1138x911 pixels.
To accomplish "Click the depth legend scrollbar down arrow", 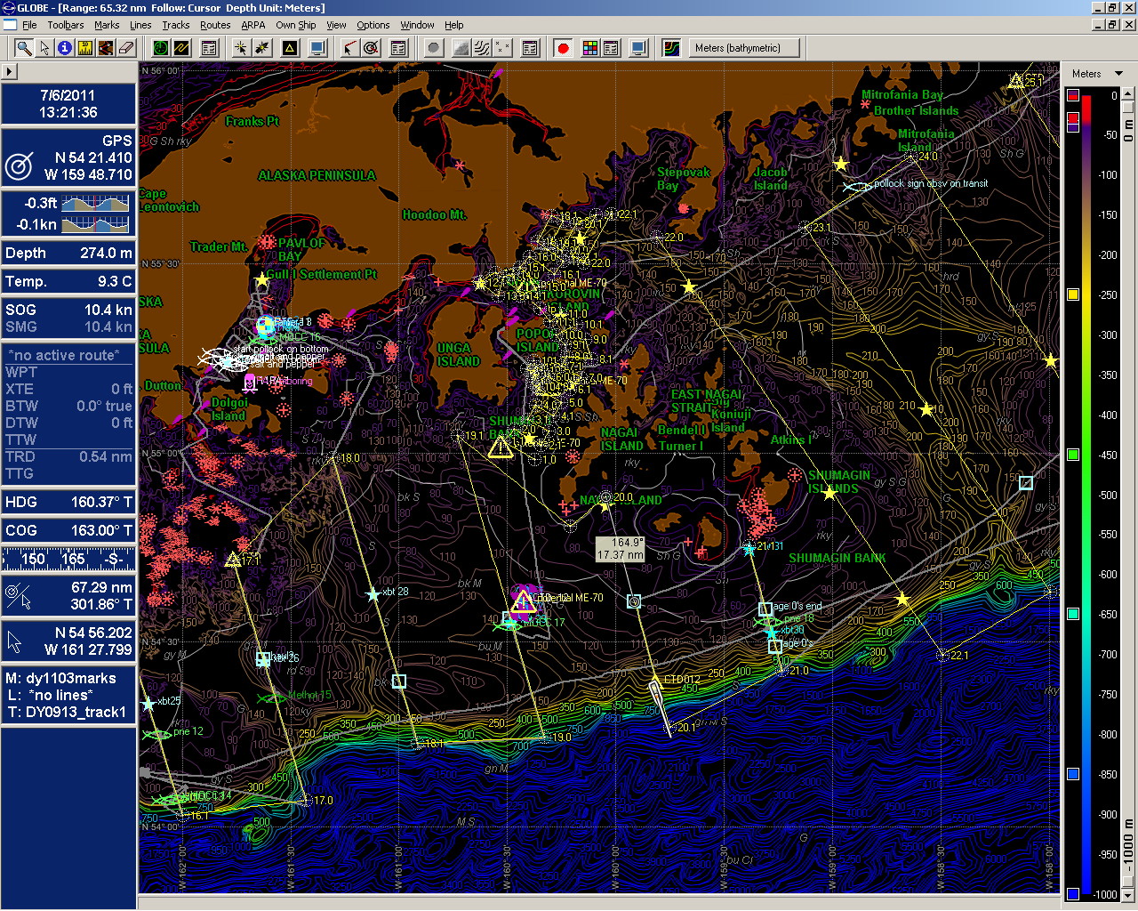I will point(1126,895).
